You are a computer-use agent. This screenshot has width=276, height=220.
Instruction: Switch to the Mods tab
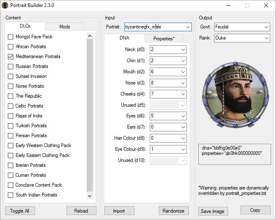pos(65,27)
